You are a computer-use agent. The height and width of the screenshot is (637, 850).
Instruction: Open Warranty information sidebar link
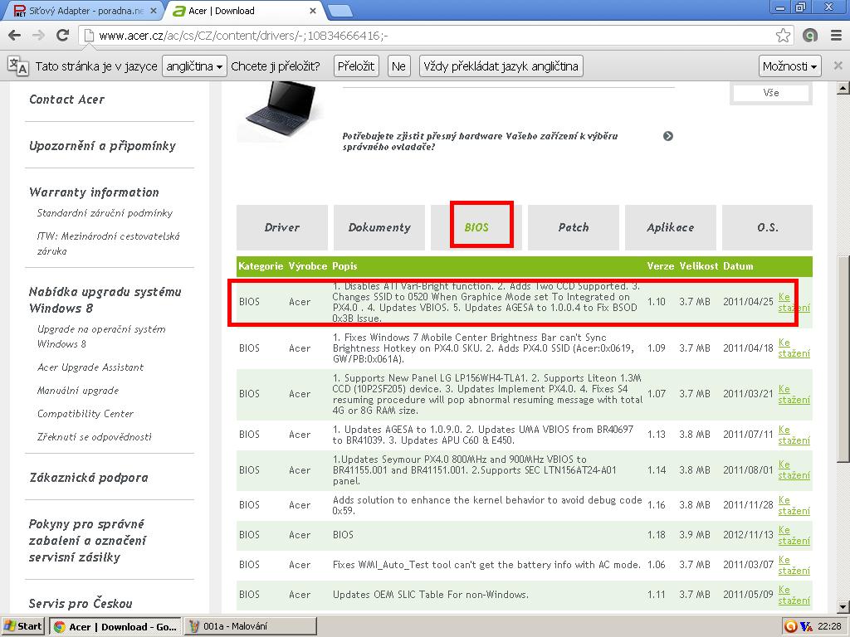pos(94,192)
